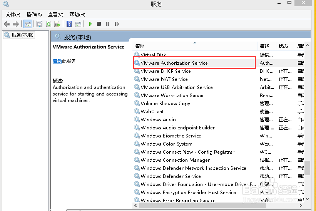
Task: Click Auth... description of VMware Authorization Service
Action: [266, 63]
